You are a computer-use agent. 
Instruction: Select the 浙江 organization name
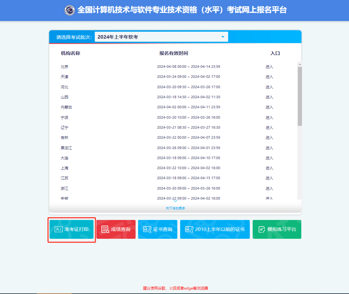[65, 188]
